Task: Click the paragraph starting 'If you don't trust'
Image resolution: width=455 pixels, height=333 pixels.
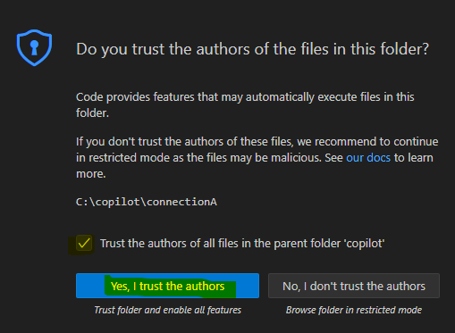Action: point(257,158)
